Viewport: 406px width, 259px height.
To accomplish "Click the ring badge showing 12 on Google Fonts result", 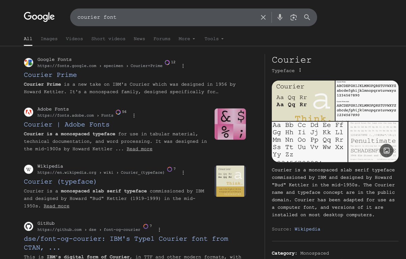I will point(170,62).
